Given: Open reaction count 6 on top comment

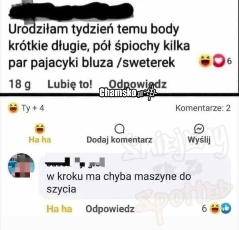Looking at the screenshot, I should click(229, 61).
